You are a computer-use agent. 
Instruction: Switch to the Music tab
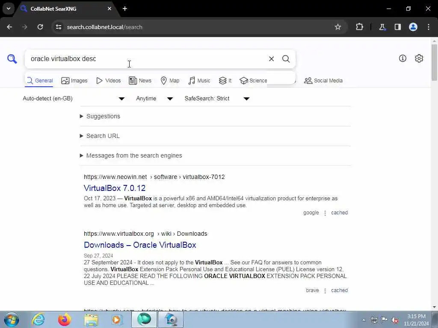click(199, 81)
